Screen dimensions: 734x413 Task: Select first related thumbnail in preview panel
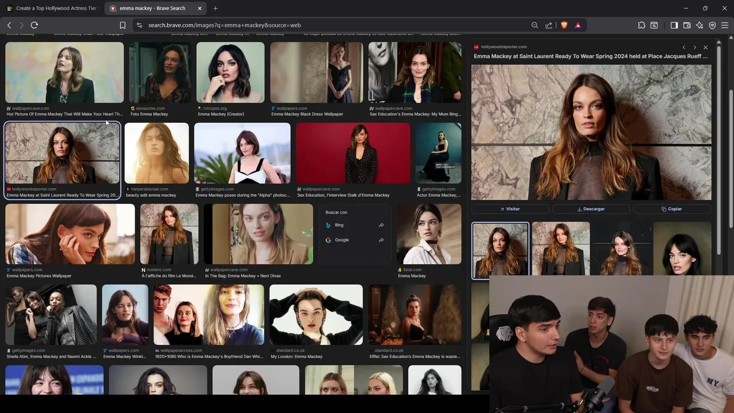500,250
